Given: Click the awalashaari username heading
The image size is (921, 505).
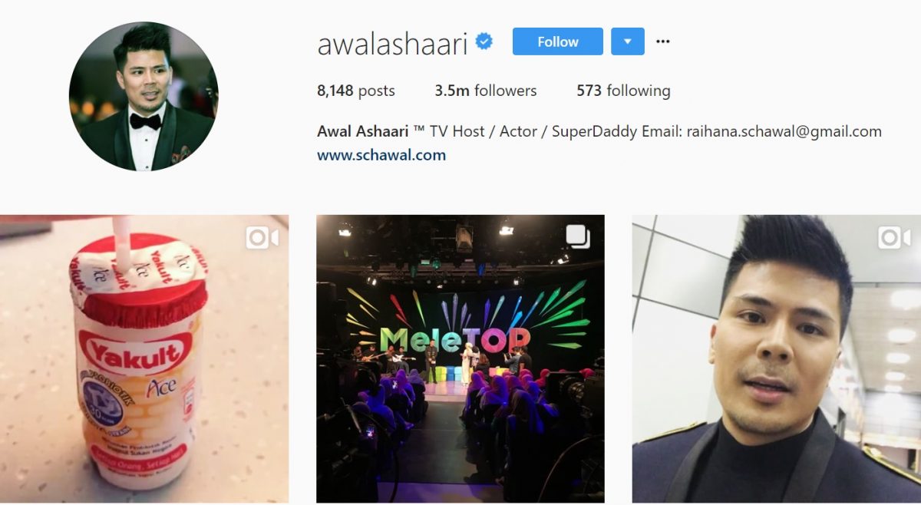Looking at the screenshot, I should click(x=392, y=44).
